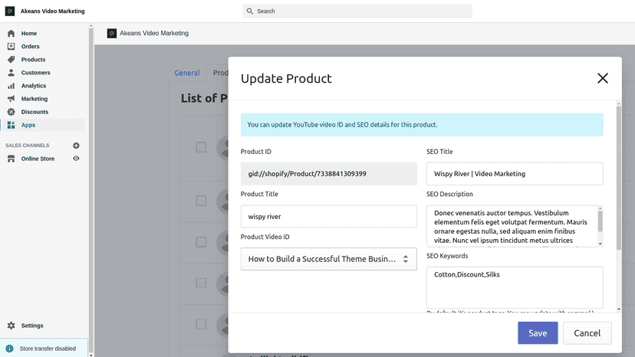Click the Discounts badge icon
635x357 pixels.
[11, 112]
